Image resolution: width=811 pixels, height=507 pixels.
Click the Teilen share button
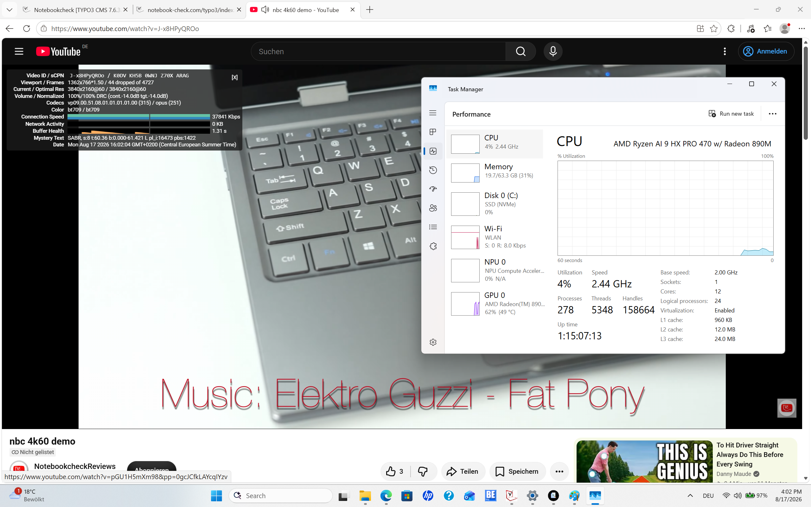tap(463, 472)
